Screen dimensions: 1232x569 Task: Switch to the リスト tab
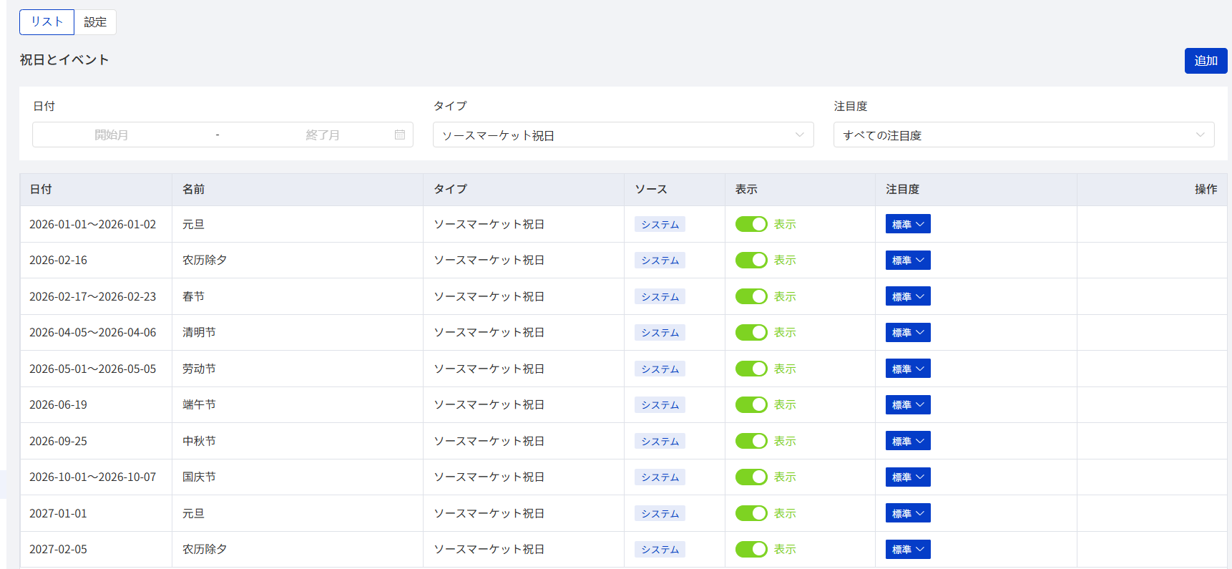tap(47, 22)
